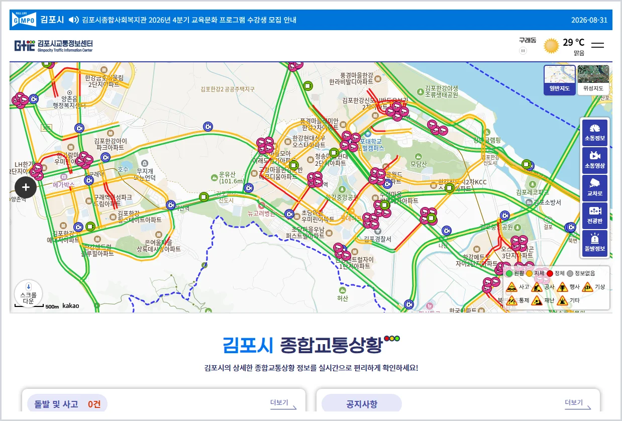Open blue CCTV icon near 구래역
The image size is (622, 421).
[89, 180]
